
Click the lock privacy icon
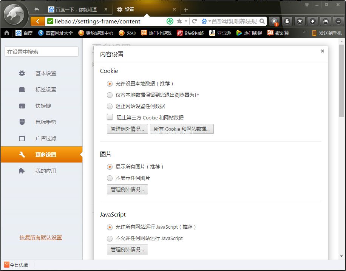tap(287, 21)
